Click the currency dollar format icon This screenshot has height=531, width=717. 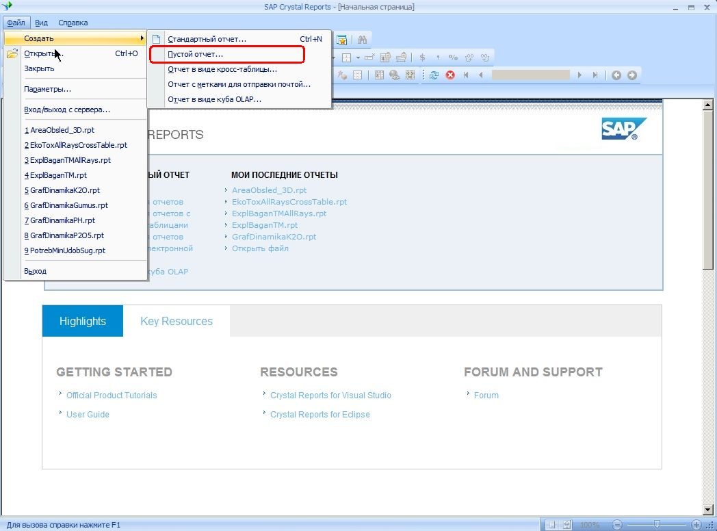423,57
